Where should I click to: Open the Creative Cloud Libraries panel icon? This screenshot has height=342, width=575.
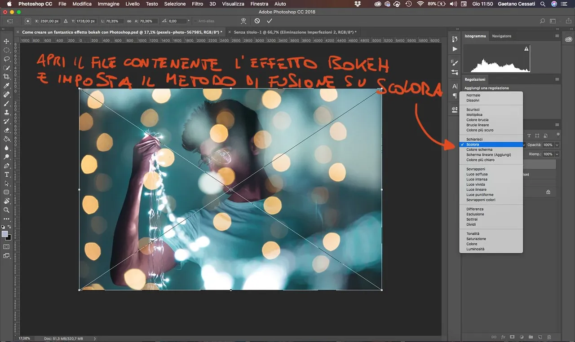click(x=568, y=39)
